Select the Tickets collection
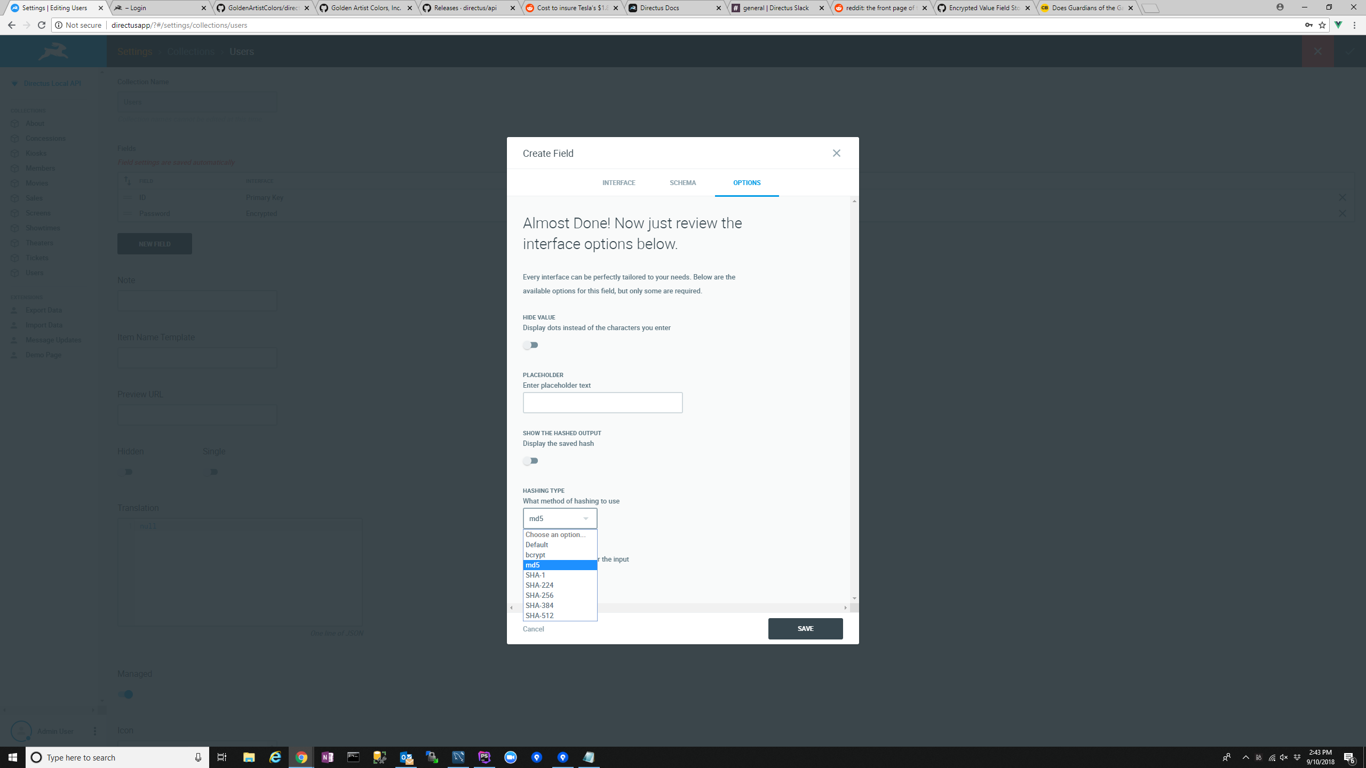The image size is (1366, 768). point(37,258)
